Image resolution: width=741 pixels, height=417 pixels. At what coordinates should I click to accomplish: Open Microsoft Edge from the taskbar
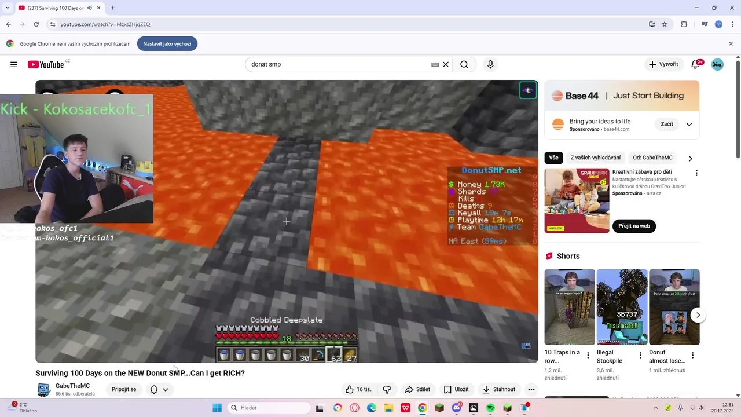[372, 408]
